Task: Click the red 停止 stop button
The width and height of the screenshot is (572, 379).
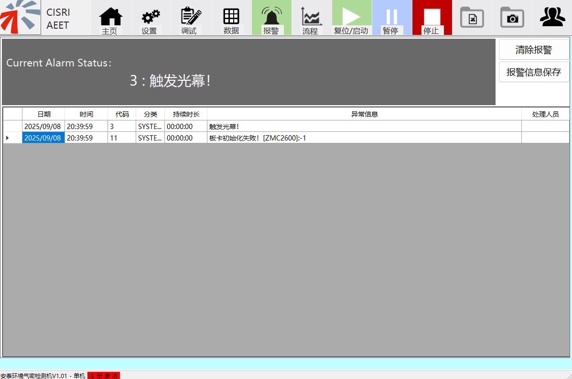Action: tap(432, 18)
